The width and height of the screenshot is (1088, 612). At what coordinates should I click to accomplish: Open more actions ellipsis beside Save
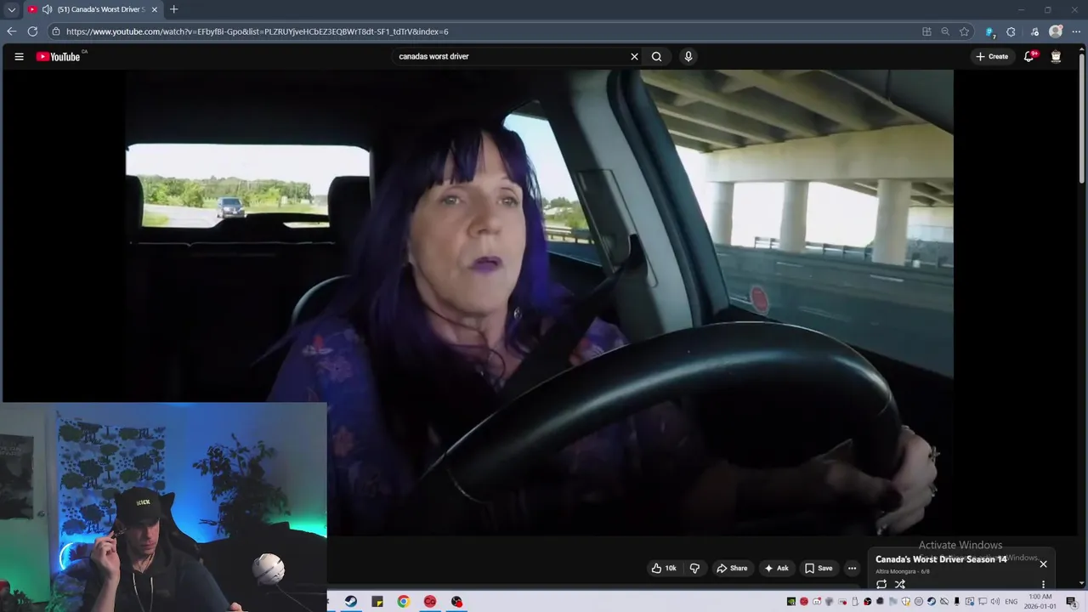[852, 568]
